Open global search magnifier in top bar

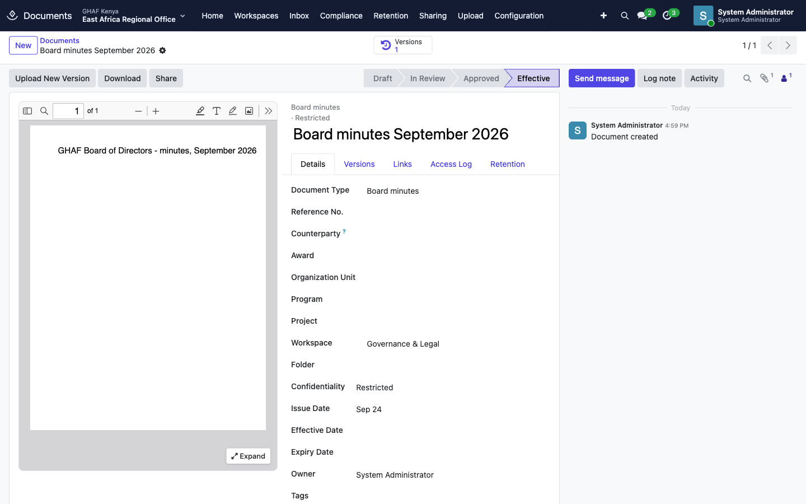coord(625,16)
